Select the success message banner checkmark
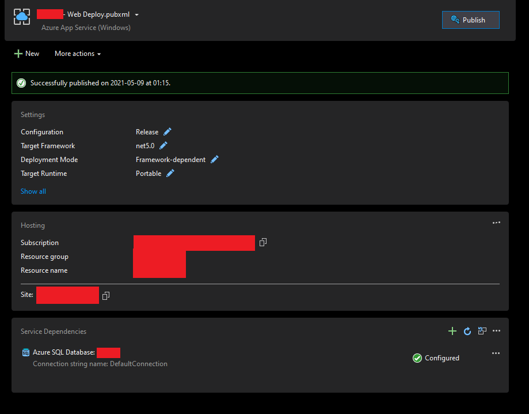Viewport: 529px width, 414px height. [x=21, y=82]
